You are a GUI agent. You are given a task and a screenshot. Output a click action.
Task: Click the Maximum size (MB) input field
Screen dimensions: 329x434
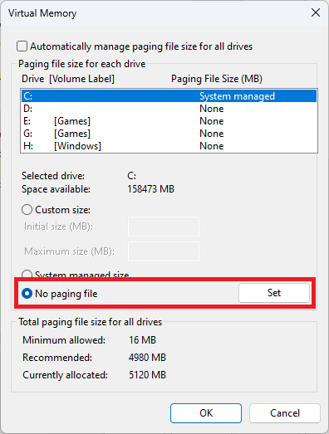tap(164, 251)
